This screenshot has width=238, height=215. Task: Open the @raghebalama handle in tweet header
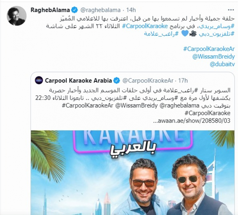(x=100, y=10)
